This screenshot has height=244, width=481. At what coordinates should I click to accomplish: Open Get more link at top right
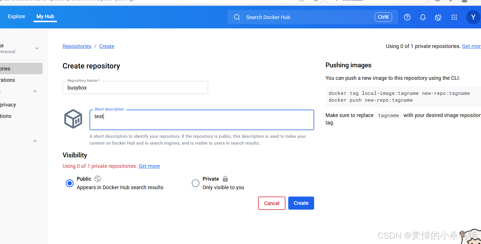click(471, 46)
